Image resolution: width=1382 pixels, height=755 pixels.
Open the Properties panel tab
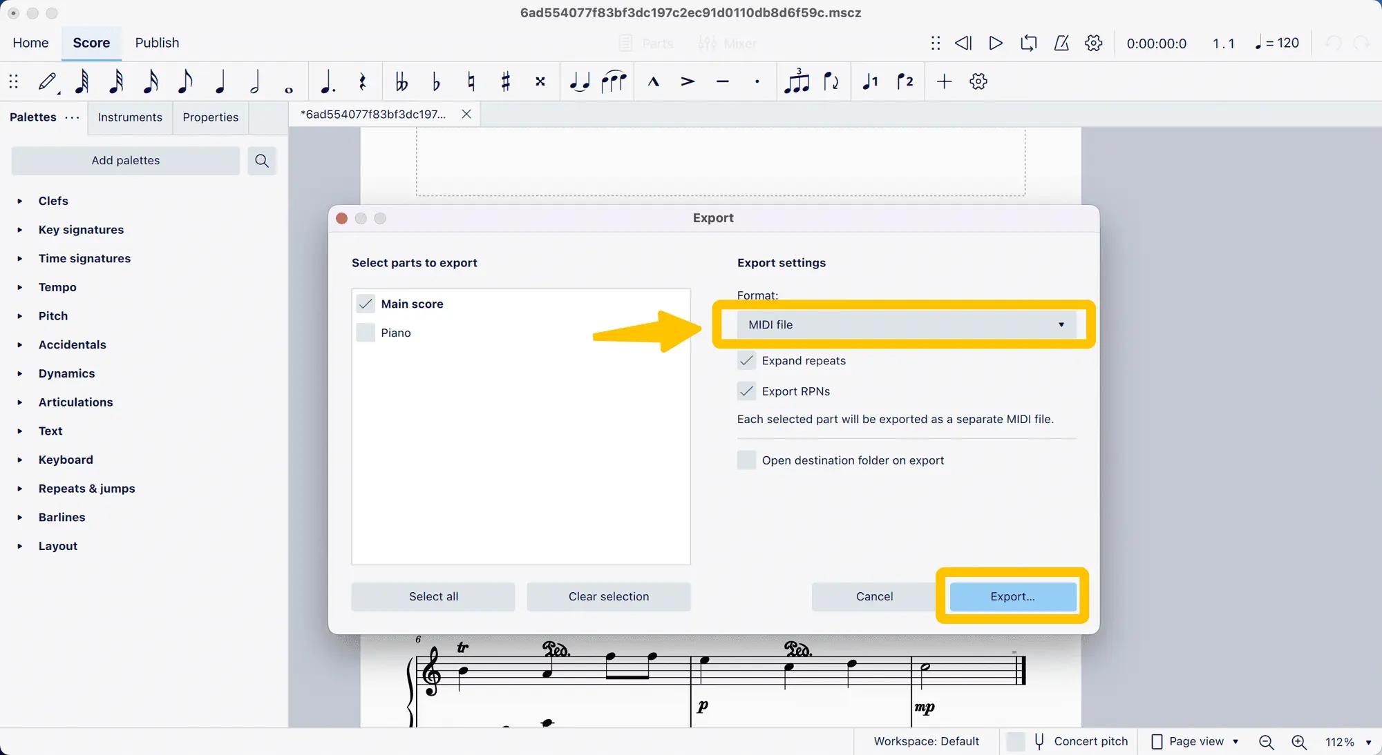[211, 117]
